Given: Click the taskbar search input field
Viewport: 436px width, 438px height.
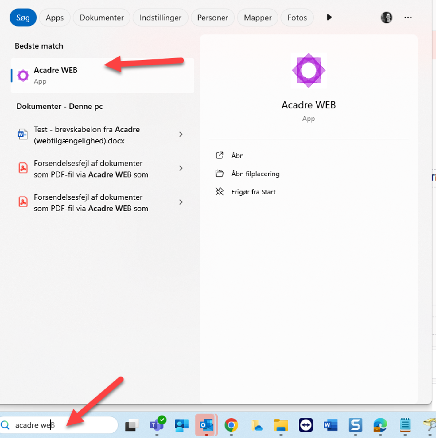Looking at the screenshot, I should 61,425.
